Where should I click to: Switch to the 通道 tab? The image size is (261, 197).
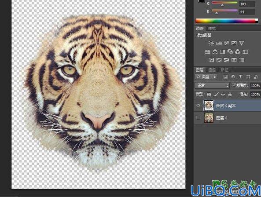212,70
